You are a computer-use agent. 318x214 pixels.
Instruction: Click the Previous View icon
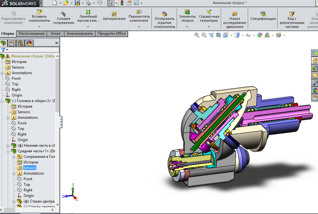tap(211, 35)
